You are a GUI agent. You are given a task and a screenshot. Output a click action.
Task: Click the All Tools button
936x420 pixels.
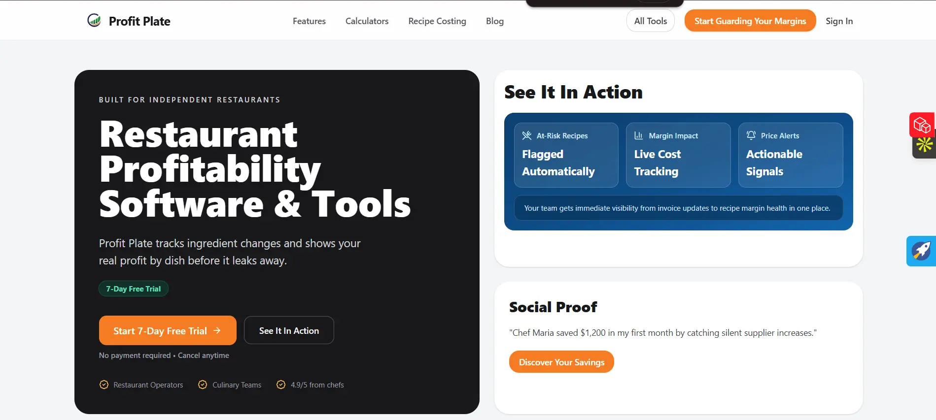coord(651,21)
